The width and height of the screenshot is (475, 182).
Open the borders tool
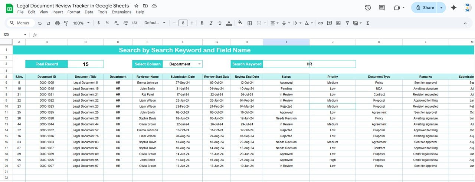point(250,23)
